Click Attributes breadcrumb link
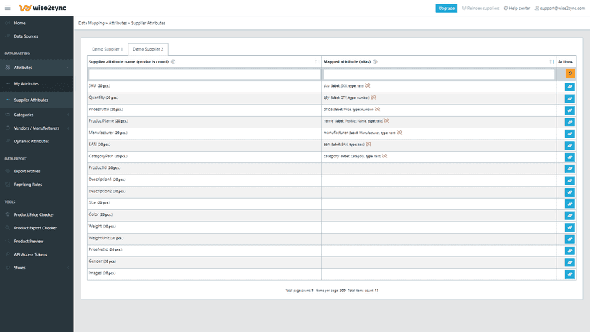Image resolution: width=590 pixels, height=332 pixels. tap(118, 23)
